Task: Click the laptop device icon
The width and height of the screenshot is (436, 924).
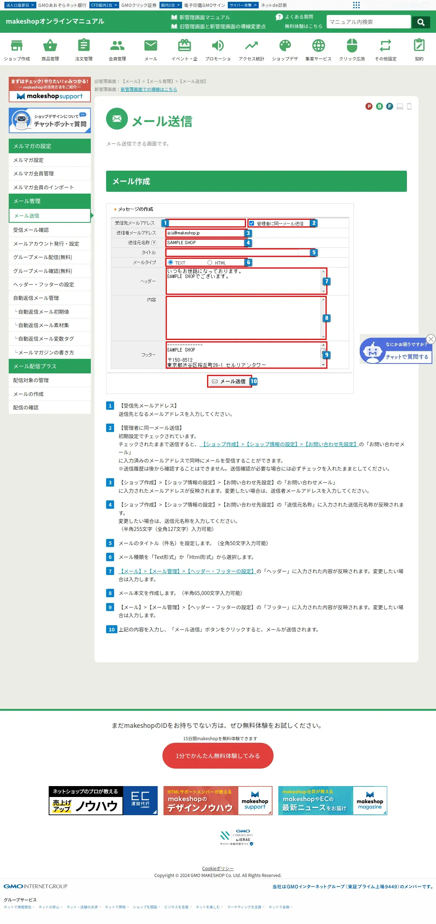Action: [400, 106]
